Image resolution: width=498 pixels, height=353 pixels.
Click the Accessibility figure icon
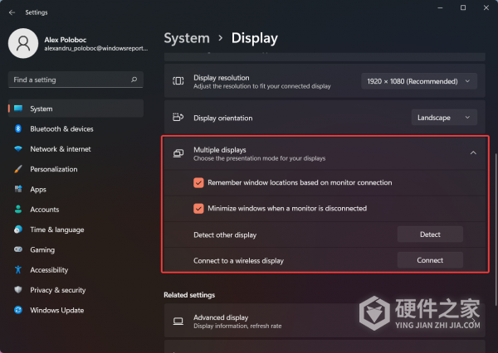[x=18, y=269]
